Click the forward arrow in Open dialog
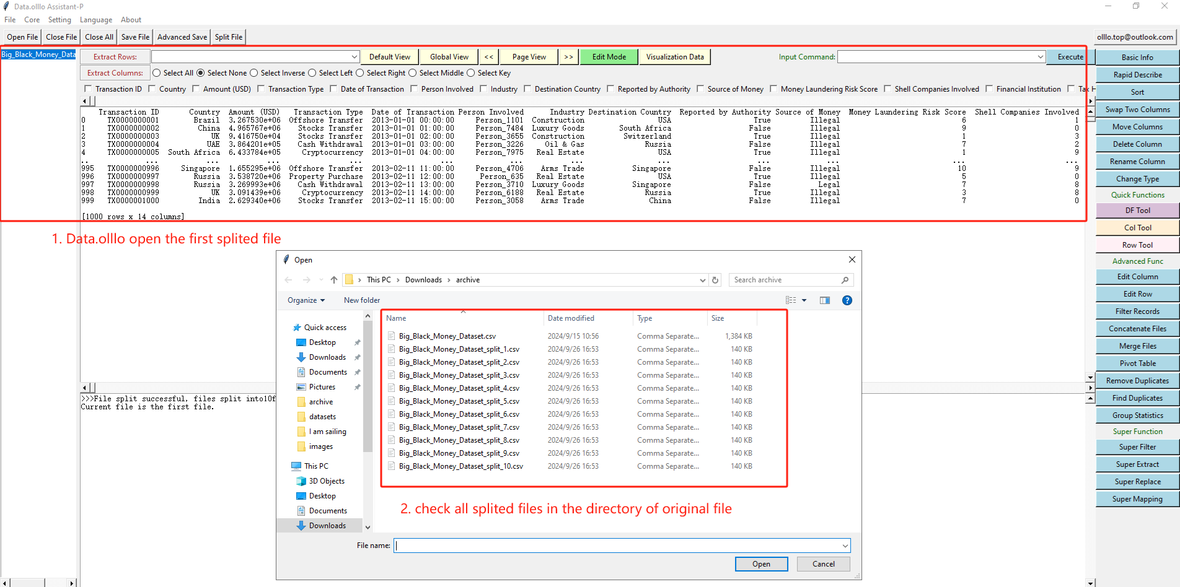1180x587 pixels. pos(306,280)
